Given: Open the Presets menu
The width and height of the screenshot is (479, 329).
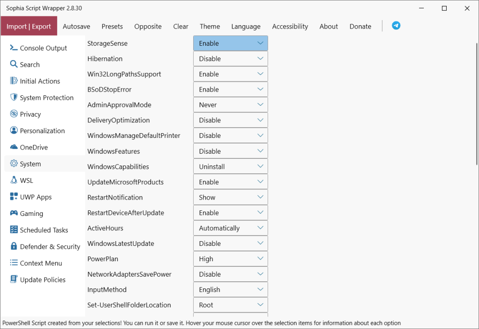Looking at the screenshot, I should coord(112,27).
